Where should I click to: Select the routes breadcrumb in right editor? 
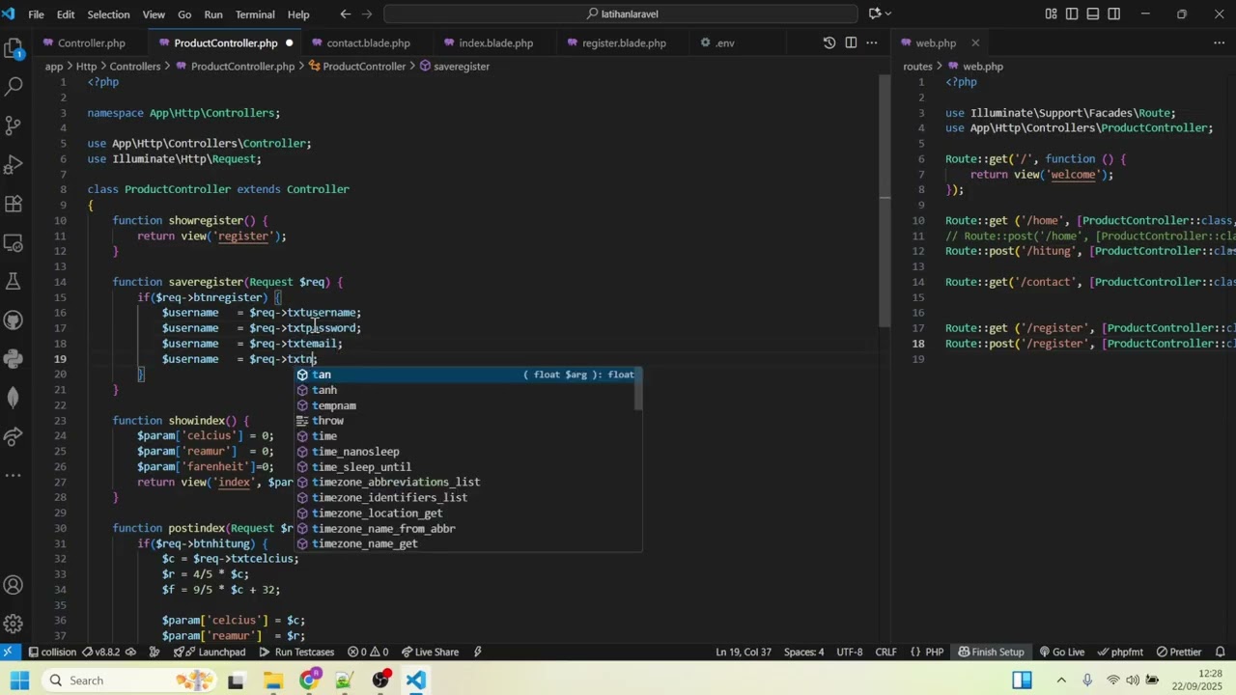click(x=917, y=67)
